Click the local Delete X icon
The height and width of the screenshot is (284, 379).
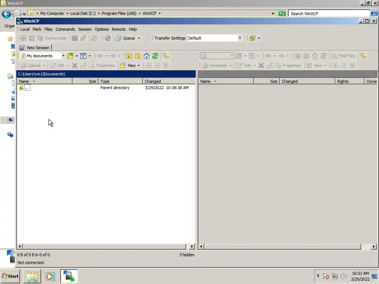[x=75, y=65]
